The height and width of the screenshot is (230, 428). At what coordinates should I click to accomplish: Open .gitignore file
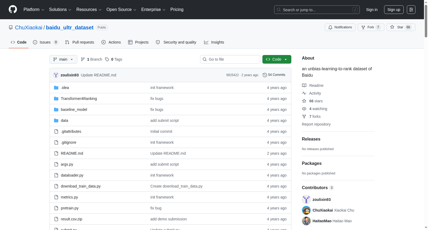coord(68,142)
